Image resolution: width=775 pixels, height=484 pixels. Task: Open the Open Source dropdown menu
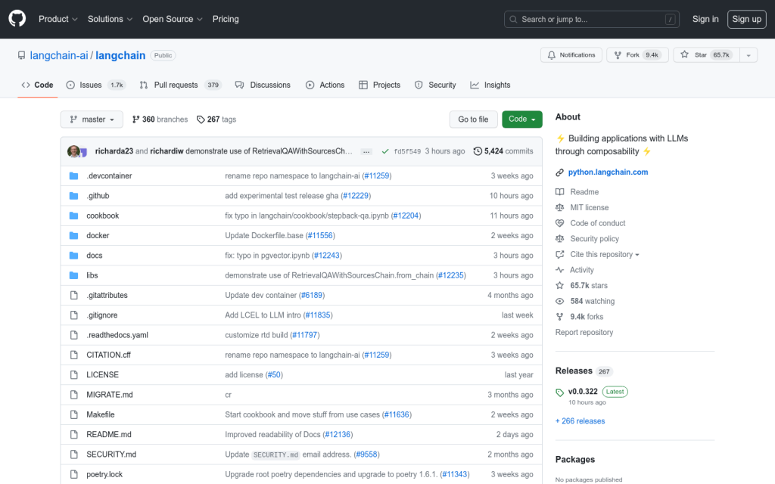click(x=173, y=19)
